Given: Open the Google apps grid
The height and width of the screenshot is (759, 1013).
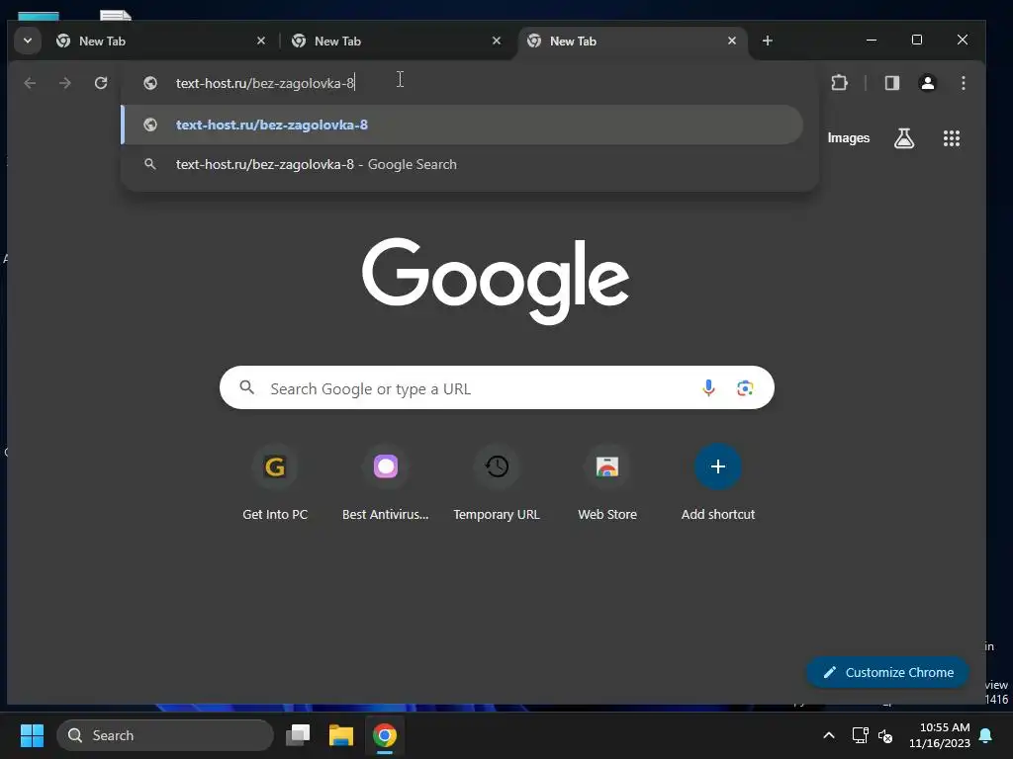Looking at the screenshot, I should coord(951,138).
